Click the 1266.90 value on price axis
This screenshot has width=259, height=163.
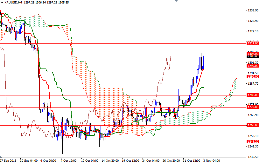pos(253,115)
